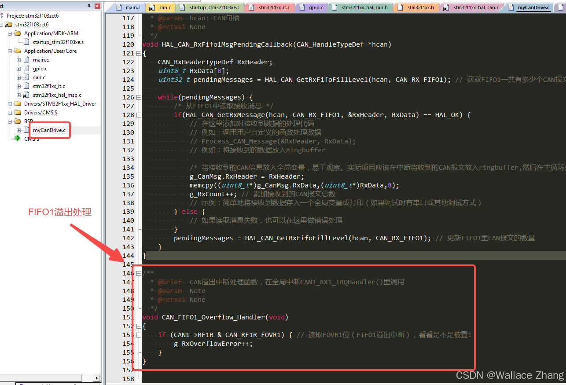Open the startup_stm32f103xe.s editor tab
This screenshot has width=566, height=385.
(210, 7)
